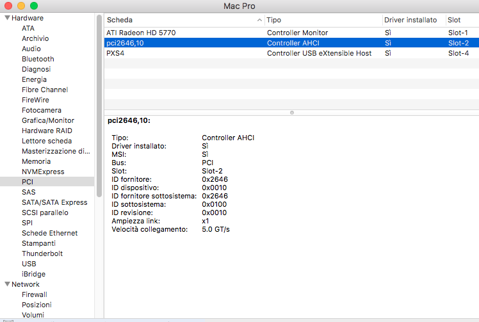Viewport: 479px width, 322px height.
Task: Collapse the Hardware section triangle
Action: click(x=7, y=18)
